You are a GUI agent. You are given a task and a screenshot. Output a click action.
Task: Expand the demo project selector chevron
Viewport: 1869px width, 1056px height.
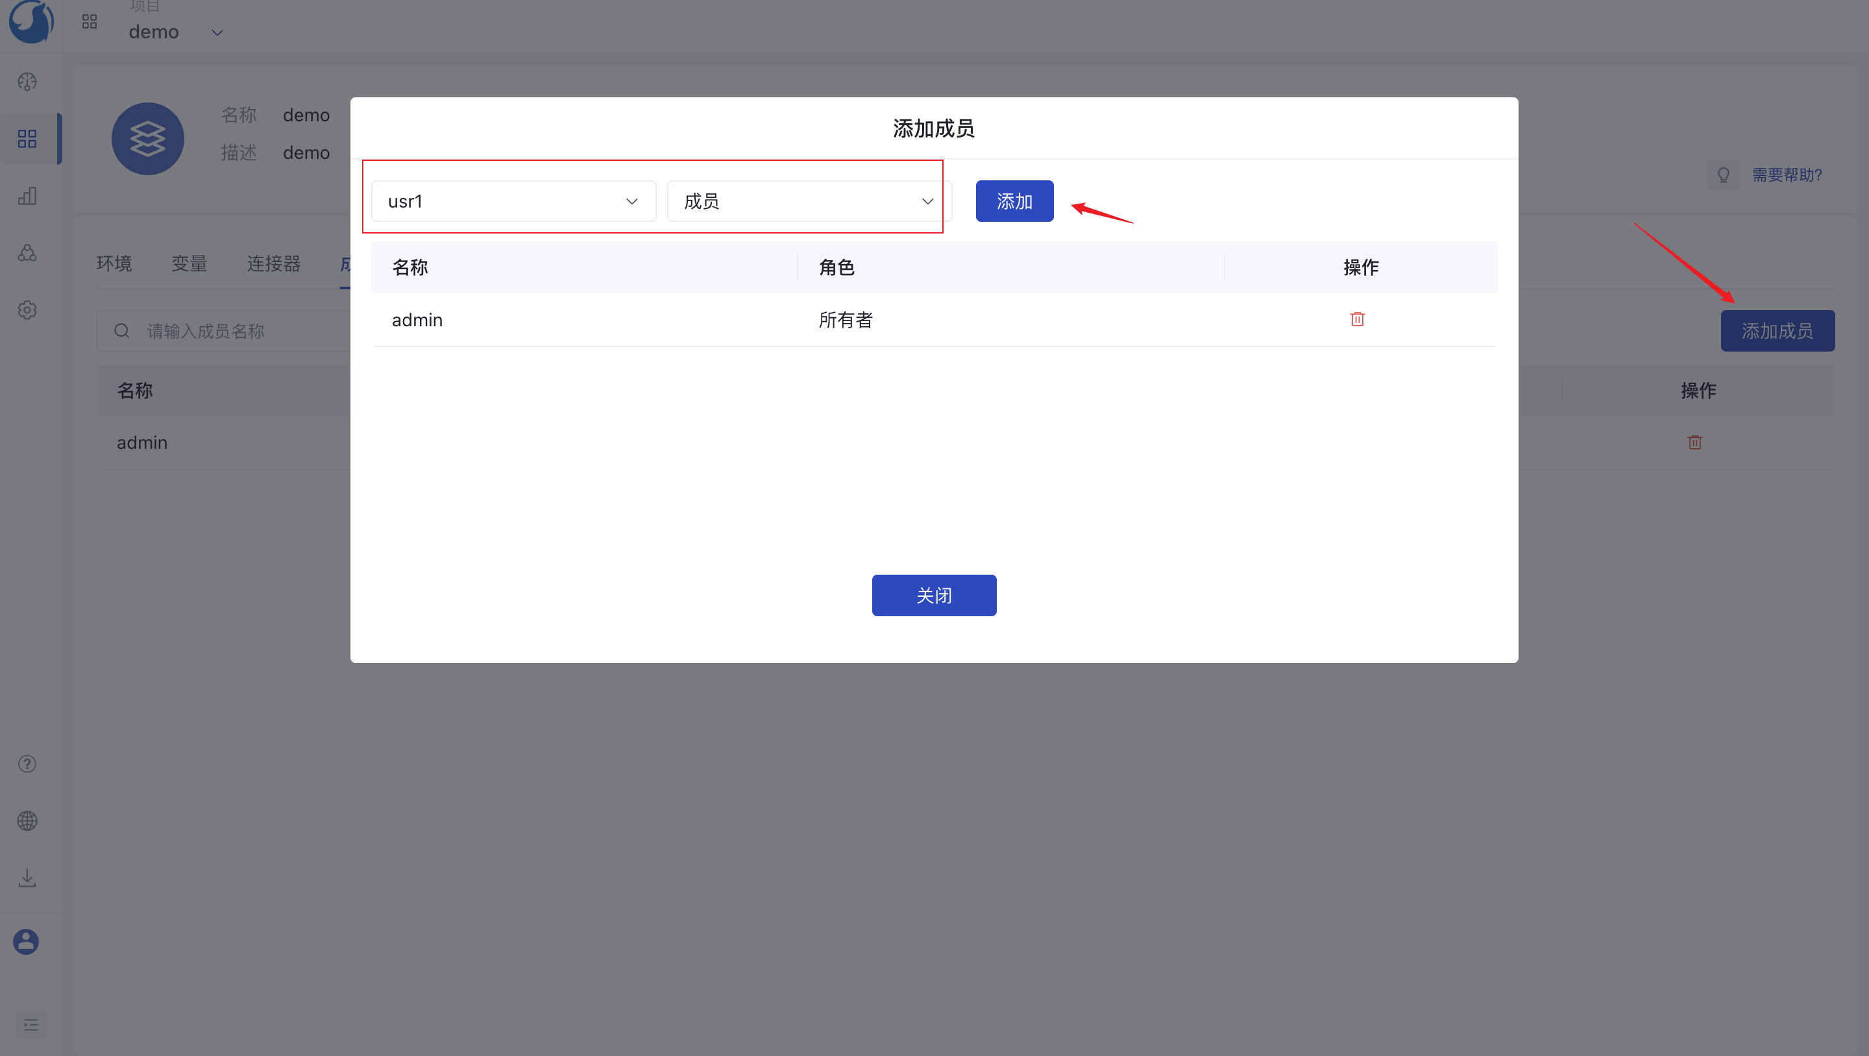(x=217, y=32)
